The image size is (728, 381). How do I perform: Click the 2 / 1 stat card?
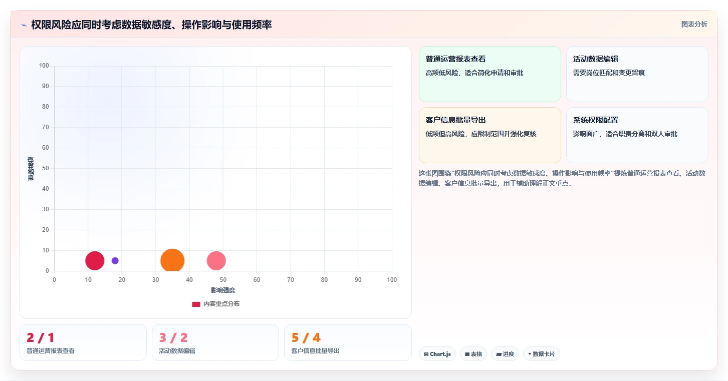click(x=83, y=342)
